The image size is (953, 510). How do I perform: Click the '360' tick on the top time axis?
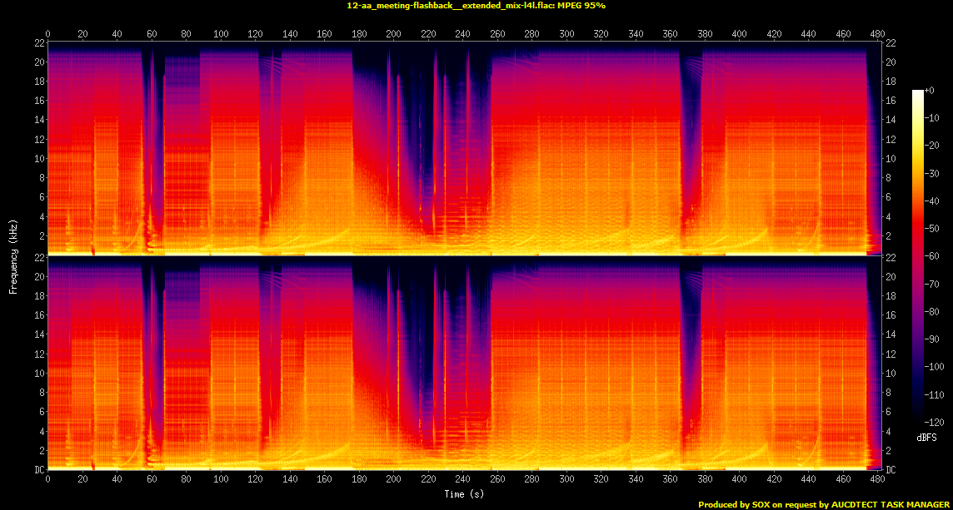[x=670, y=32]
